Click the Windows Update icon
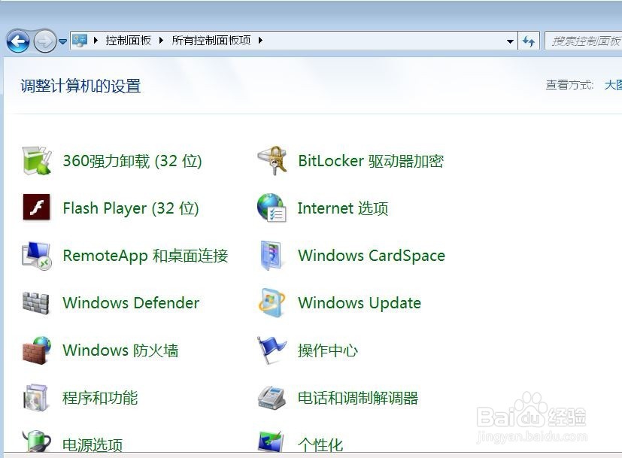Screen dimensions: 622x458 coord(272,302)
